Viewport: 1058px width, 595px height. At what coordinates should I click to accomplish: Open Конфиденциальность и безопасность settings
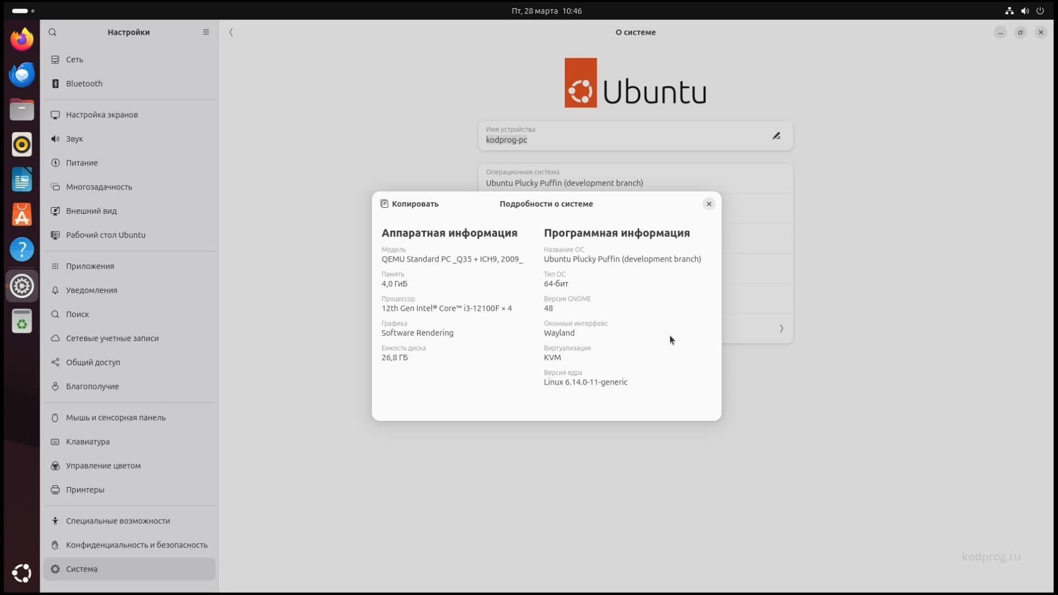129,545
